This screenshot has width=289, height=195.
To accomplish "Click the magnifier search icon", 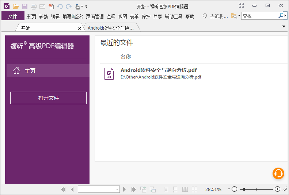I will coord(281,16).
